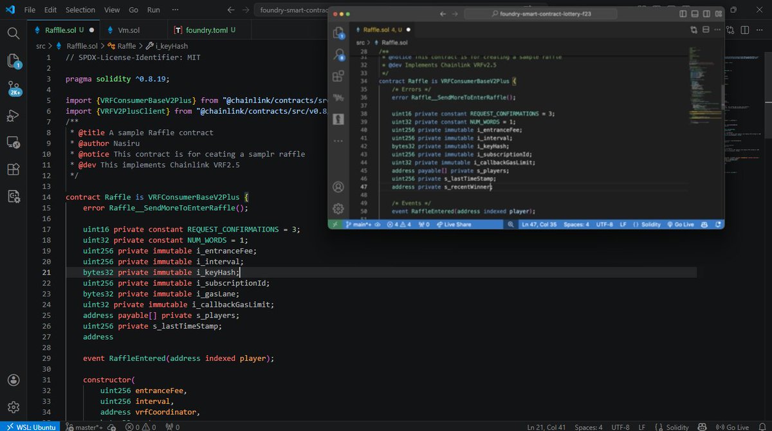772x431 pixels.
Task: Expand the src breadcrumb
Action: point(40,46)
